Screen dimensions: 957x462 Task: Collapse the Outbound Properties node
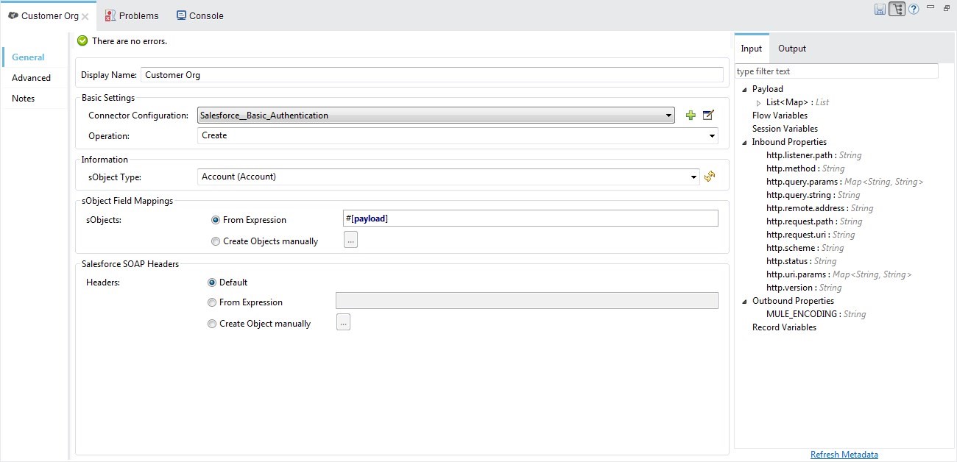pyautogui.click(x=744, y=301)
